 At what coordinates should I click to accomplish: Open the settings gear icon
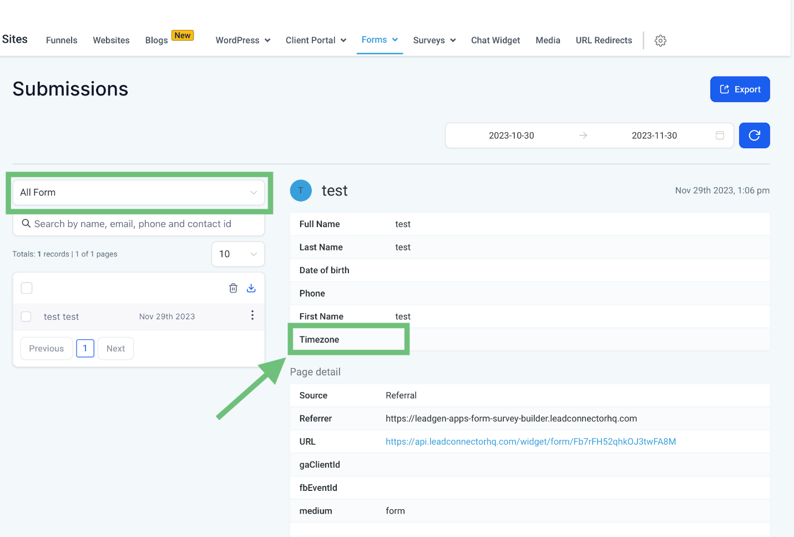[x=660, y=41]
